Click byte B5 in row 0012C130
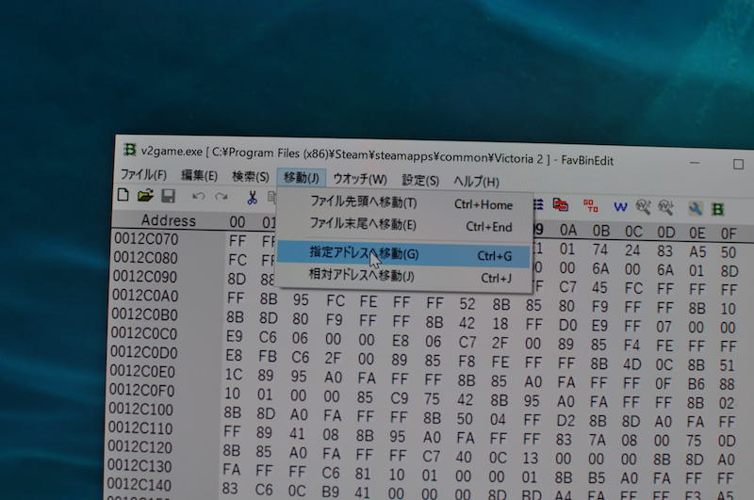This screenshot has height=500, width=754. (597, 478)
